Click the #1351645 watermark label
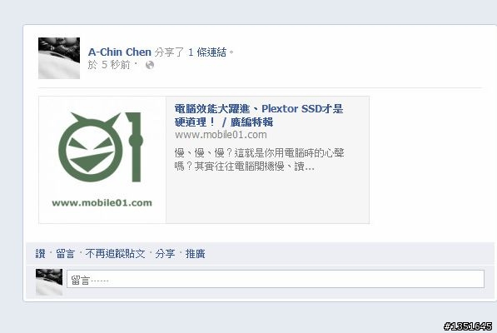Viewport: 497px width, 333px height. [x=468, y=326]
